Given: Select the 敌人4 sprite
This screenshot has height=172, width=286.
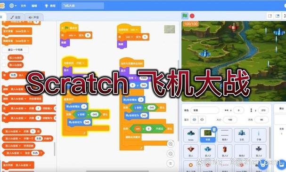Looking at the screenshot, I should [259, 151].
